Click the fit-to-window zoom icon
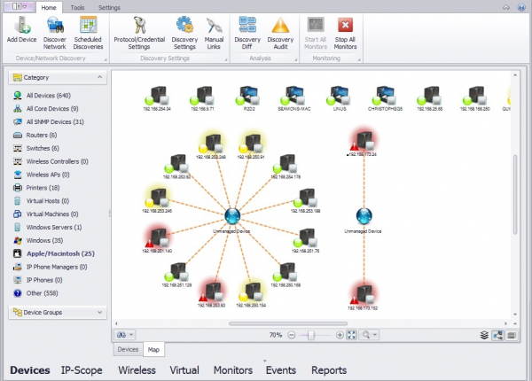Viewport: 532px width, 381px height. tap(352, 336)
